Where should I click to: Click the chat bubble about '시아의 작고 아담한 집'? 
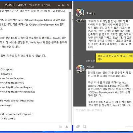(x=109, y=35)
